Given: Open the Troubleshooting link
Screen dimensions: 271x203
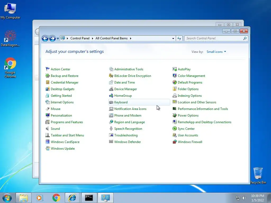Looking at the screenshot, I should coord(126,135).
